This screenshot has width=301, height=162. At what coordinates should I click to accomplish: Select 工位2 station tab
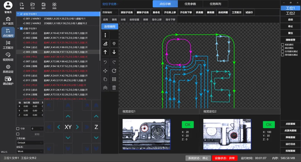pos(290,13)
